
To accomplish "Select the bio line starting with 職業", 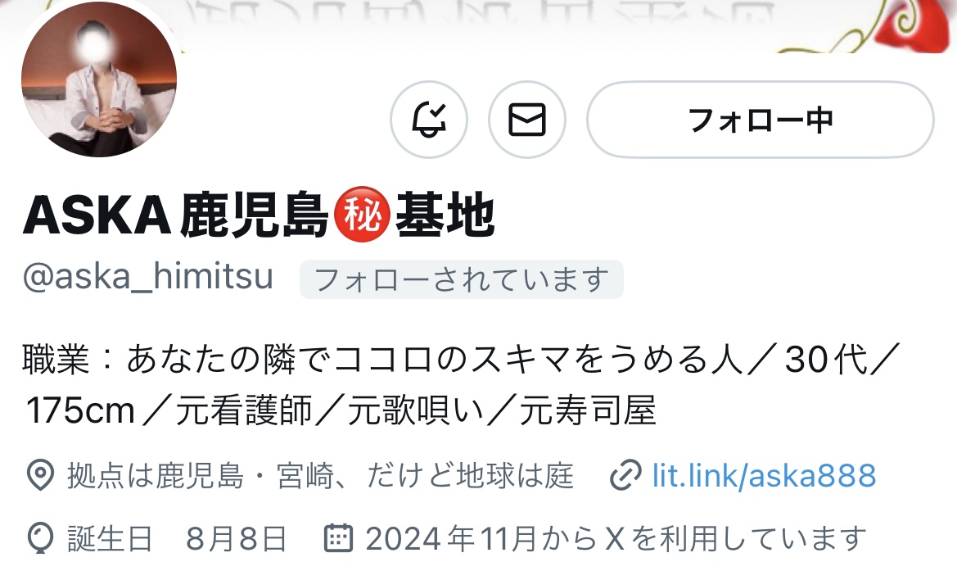I will click(x=460, y=359).
